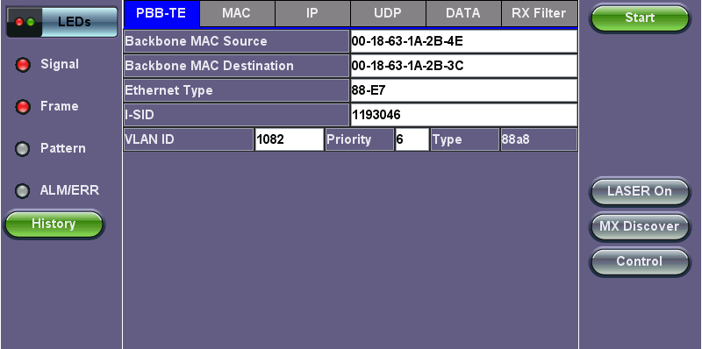702x349 pixels.
Task: Edit the I-SID value field
Action: point(463,115)
